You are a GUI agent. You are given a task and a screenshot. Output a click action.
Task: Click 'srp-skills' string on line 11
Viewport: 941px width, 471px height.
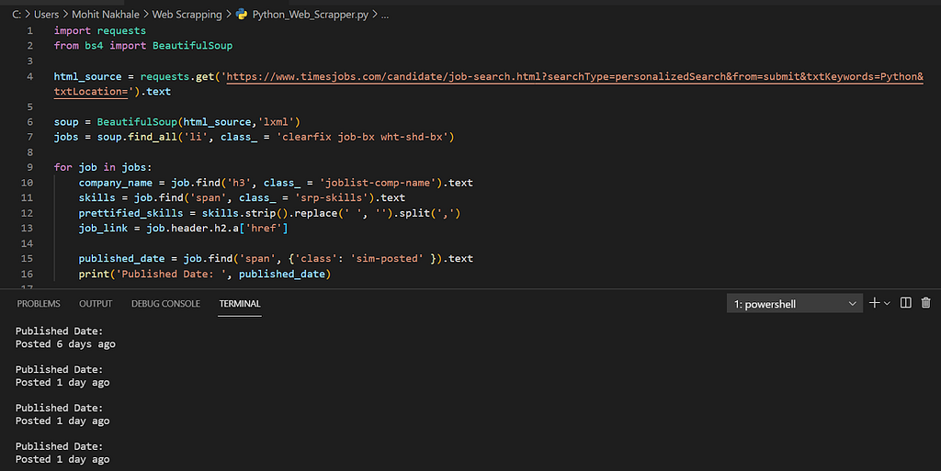[331, 197]
